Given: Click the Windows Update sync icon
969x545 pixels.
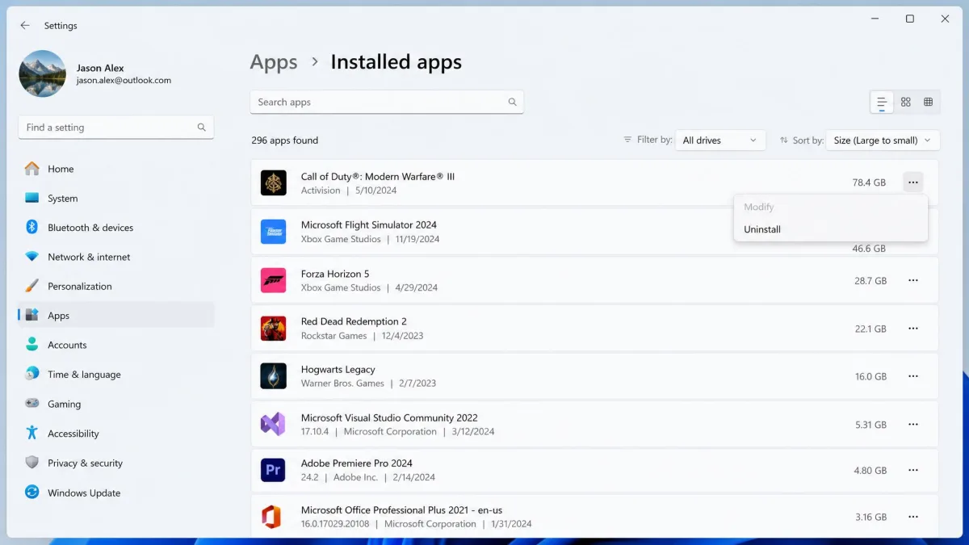Looking at the screenshot, I should [x=32, y=492].
